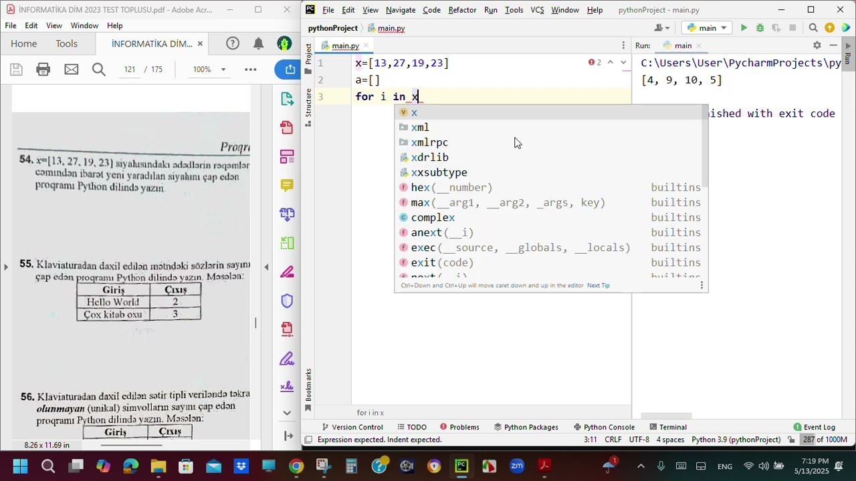
Task: Open the Python Console tool window
Action: 603,427
